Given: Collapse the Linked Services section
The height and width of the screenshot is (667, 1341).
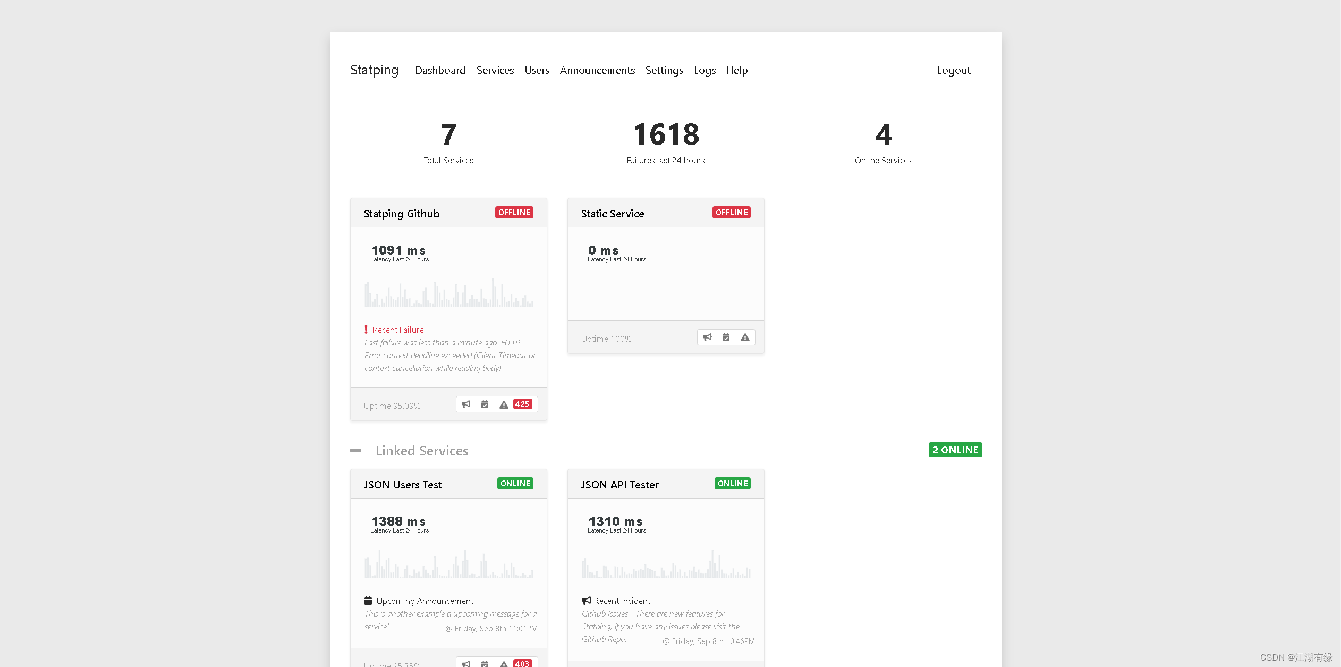Looking at the screenshot, I should pos(358,451).
